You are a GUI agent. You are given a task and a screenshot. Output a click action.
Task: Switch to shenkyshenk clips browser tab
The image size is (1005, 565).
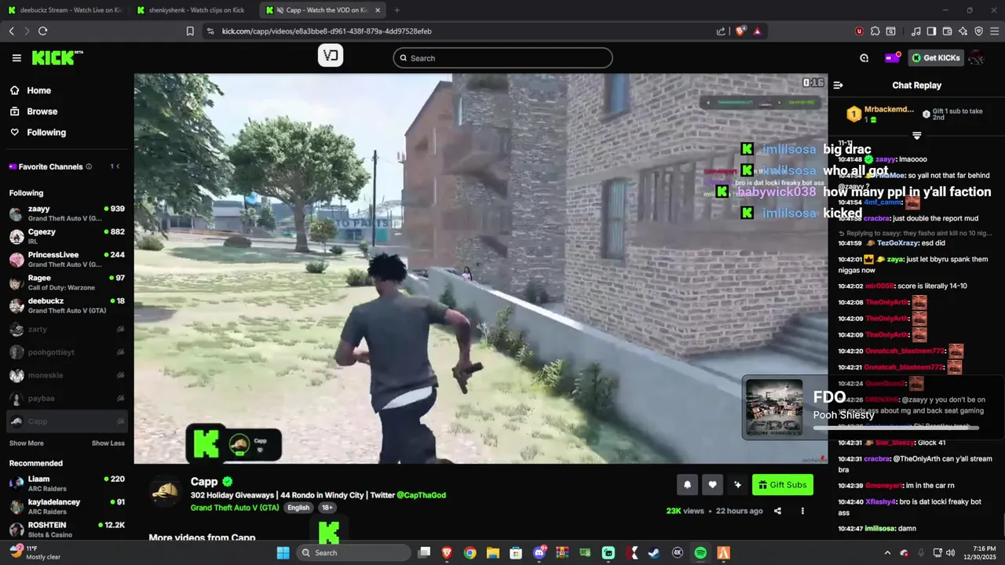pos(192,10)
